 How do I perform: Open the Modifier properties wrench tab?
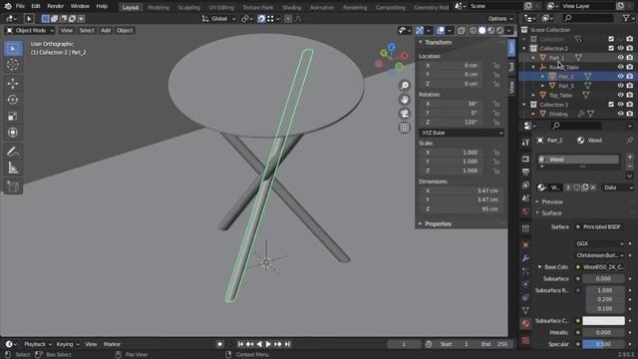(525, 258)
